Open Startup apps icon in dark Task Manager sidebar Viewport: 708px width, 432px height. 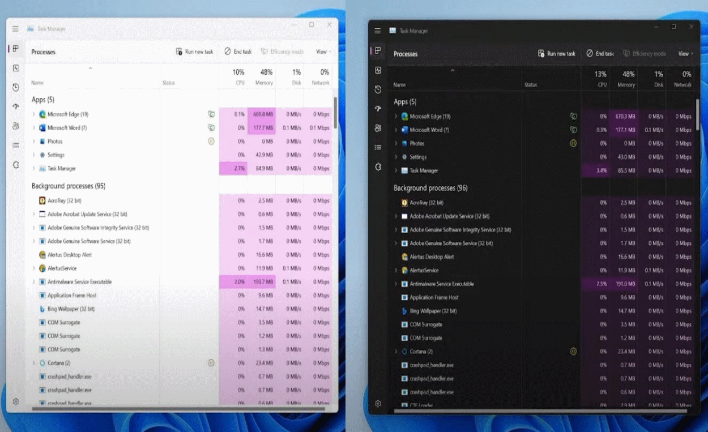(x=378, y=109)
